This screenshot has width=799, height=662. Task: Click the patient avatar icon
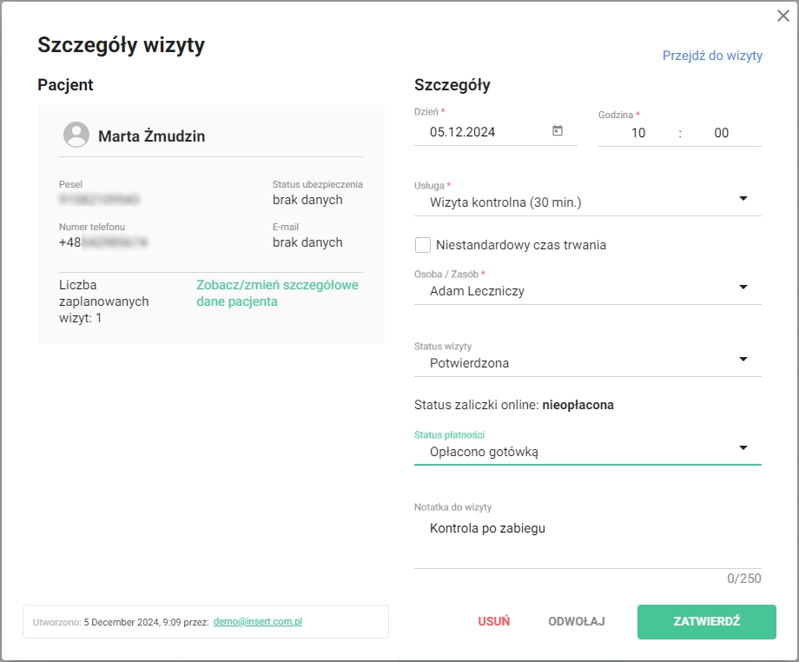77,136
